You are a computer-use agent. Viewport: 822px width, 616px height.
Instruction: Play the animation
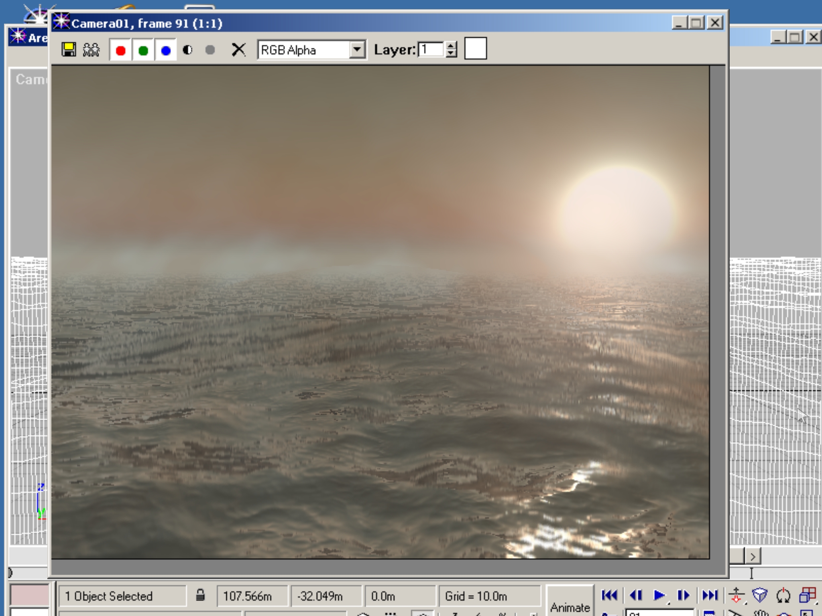click(x=659, y=596)
